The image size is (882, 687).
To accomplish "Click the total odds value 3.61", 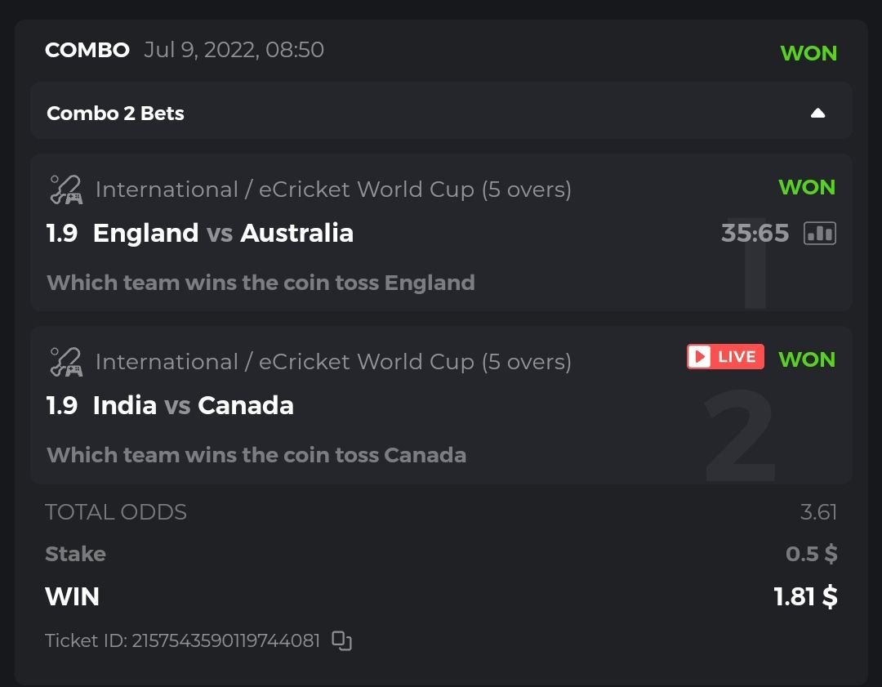I will coord(818,512).
